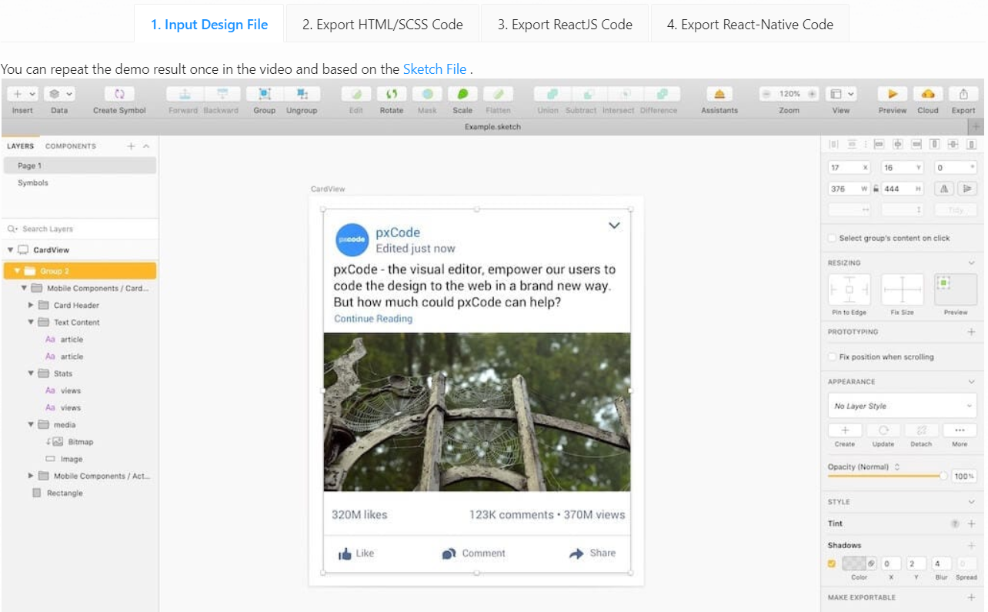Screen dimensions: 988x612
Task: Collapse the Text Content group
Action: 31,323
